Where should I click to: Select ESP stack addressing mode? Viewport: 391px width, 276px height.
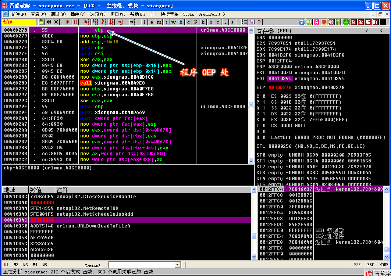pos(357,265)
